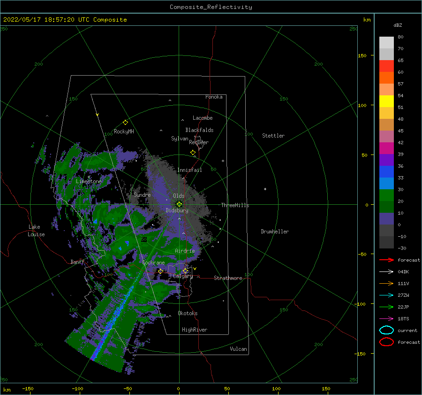Click the cyan current ellipse in legend
The width and height of the screenshot is (422, 395).
(x=386, y=330)
